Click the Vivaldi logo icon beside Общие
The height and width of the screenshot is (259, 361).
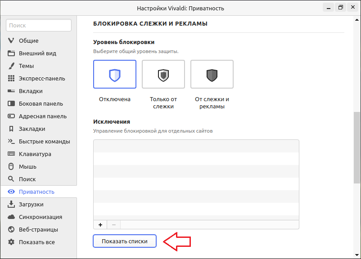click(11, 40)
